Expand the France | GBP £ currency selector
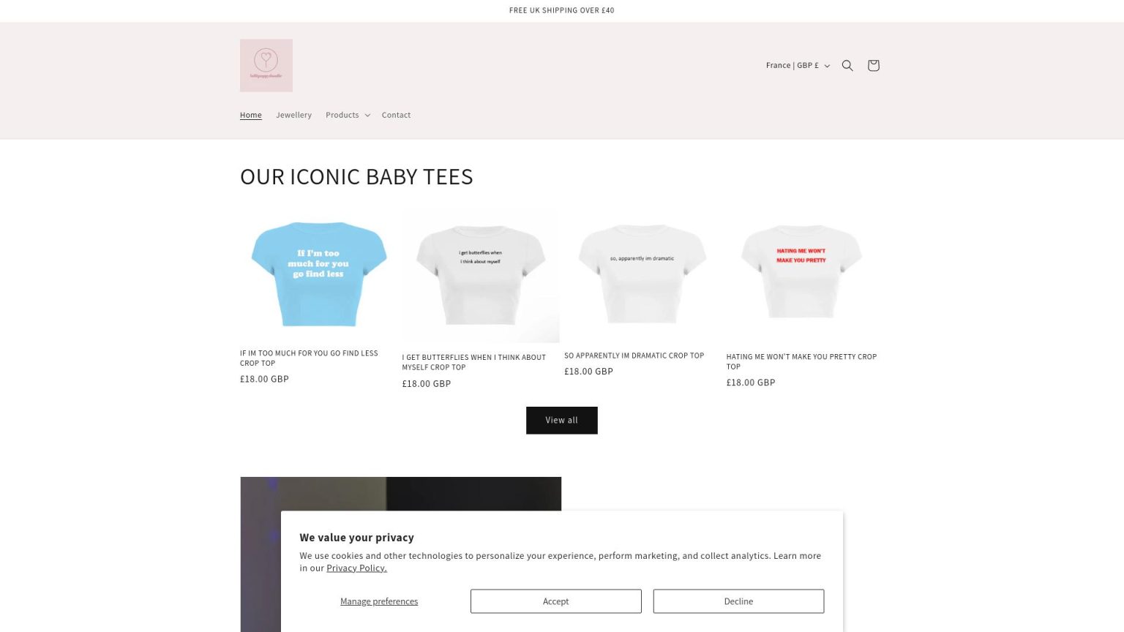 [x=798, y=66]
